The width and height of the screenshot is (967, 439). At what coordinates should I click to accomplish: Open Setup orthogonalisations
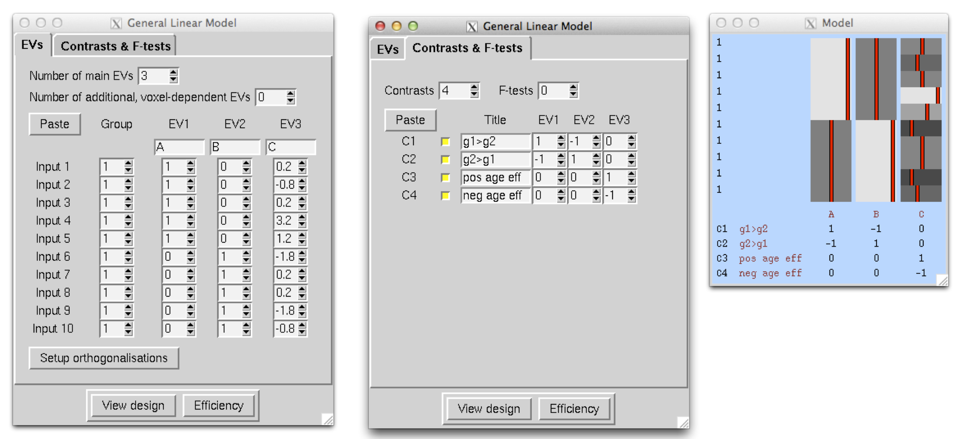(x=103, y=357)
